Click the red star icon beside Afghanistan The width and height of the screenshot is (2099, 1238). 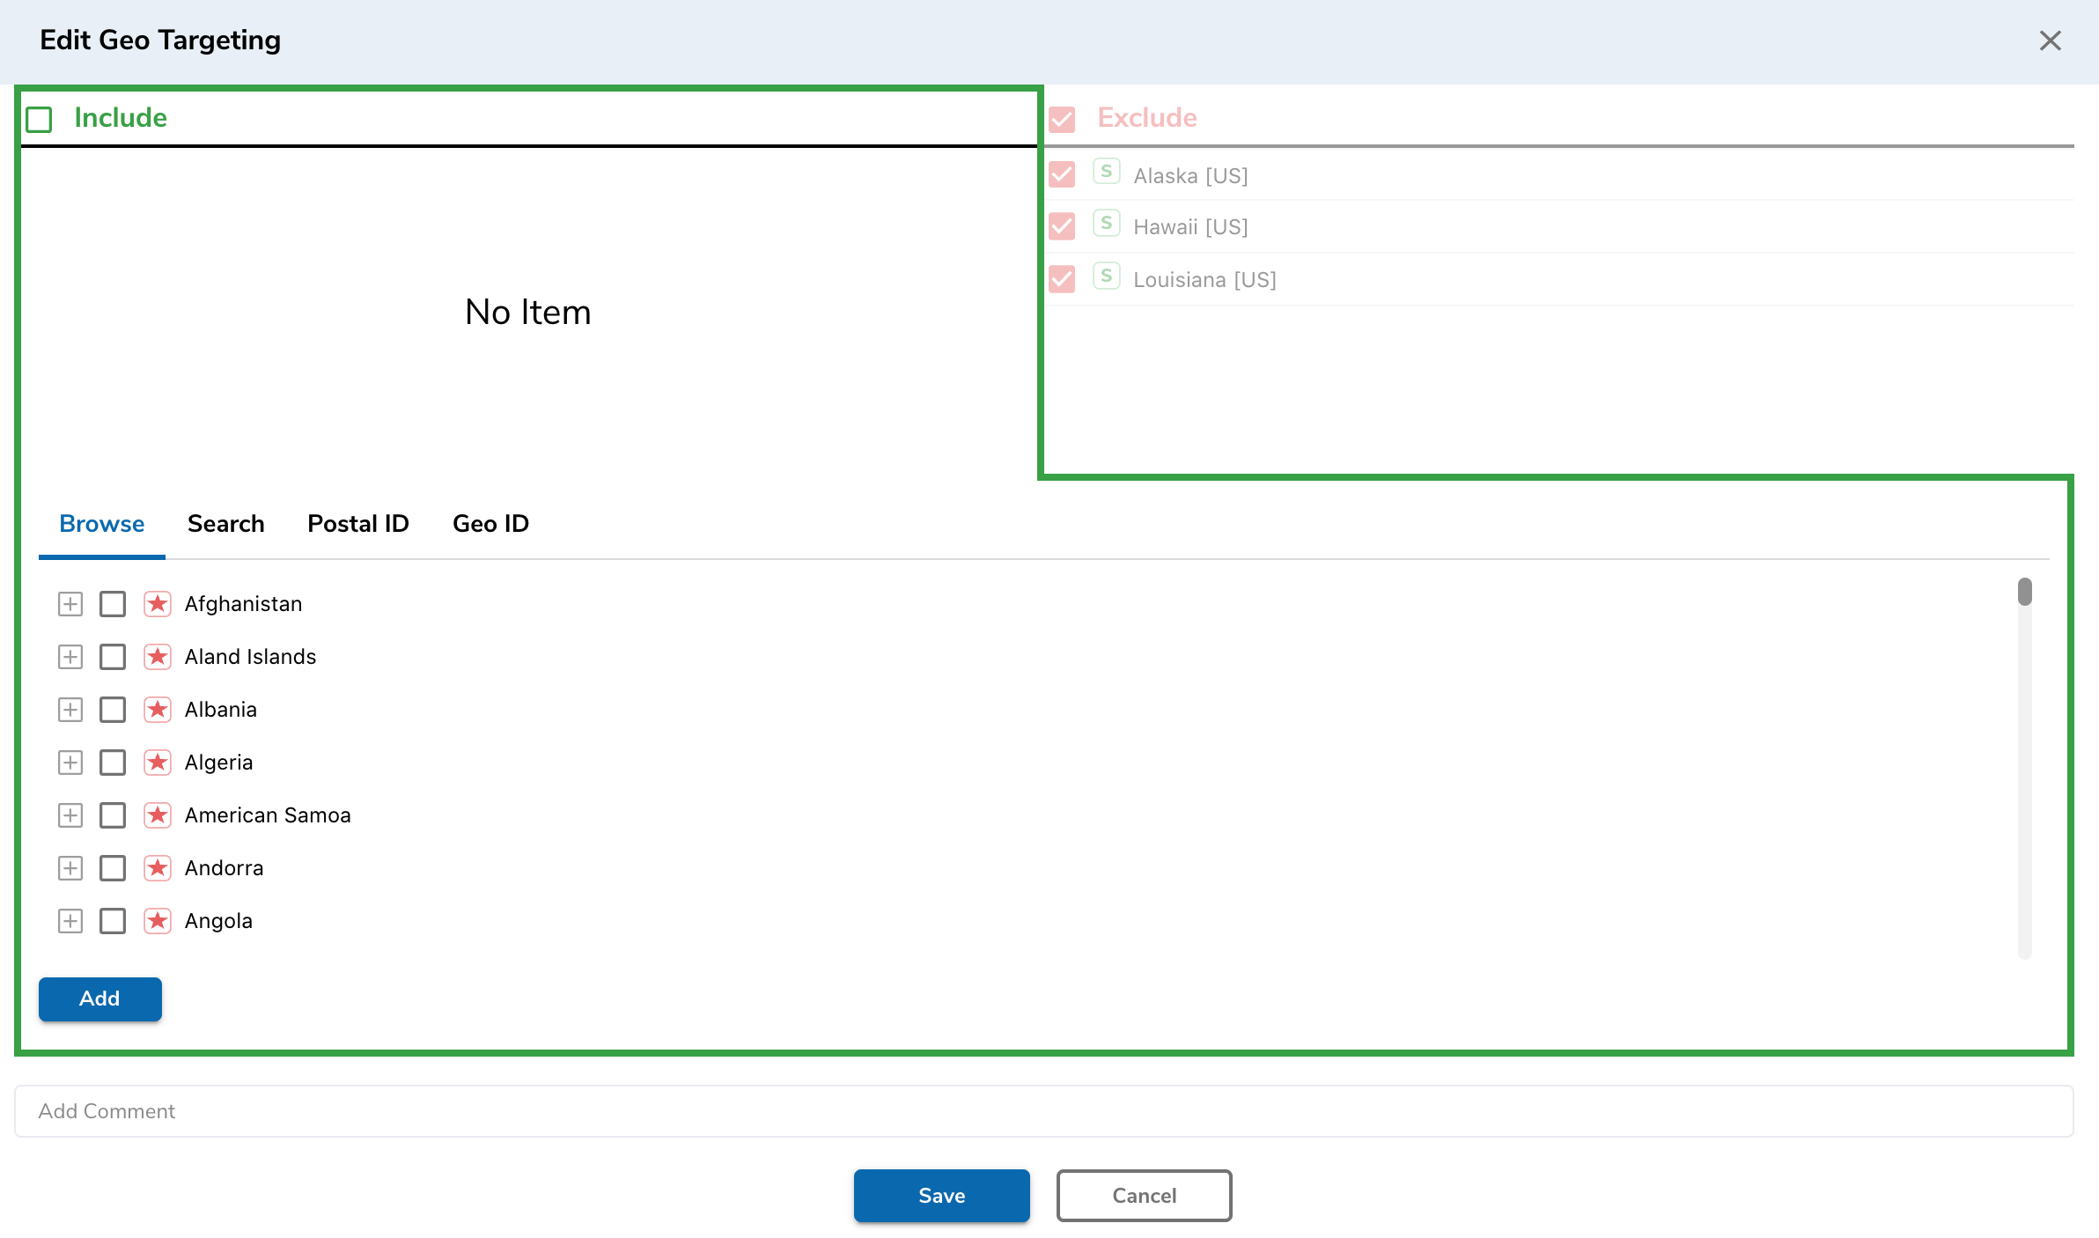click(x=158, y=604)
